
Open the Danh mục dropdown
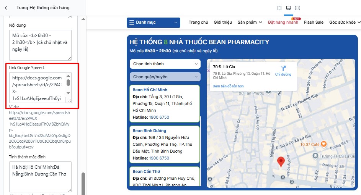pyautogui.click(x=154, y=23)
